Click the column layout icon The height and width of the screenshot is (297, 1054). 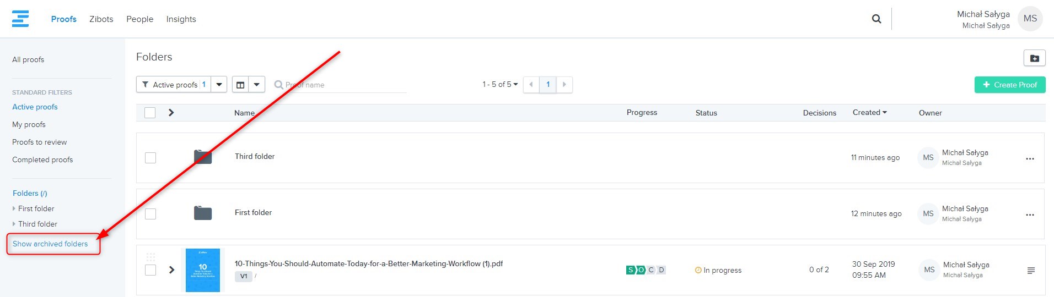240,85
